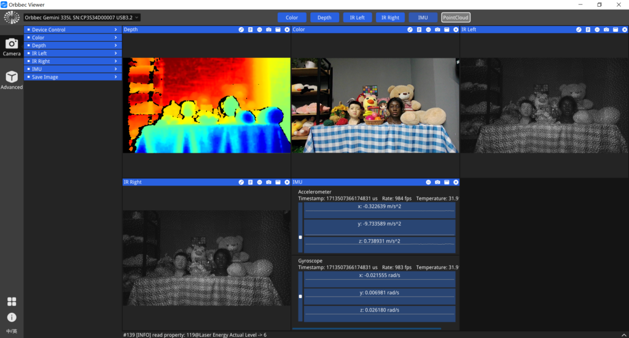Image resolution: width=629 pixels, height=338 pixels.
Task: Click the IR Right button in top bar
Action: pos(390,18)
